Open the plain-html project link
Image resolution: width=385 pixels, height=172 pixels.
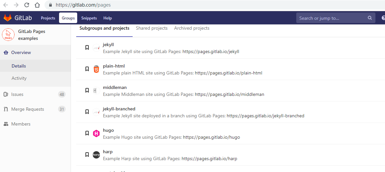(x=114, y=66)
